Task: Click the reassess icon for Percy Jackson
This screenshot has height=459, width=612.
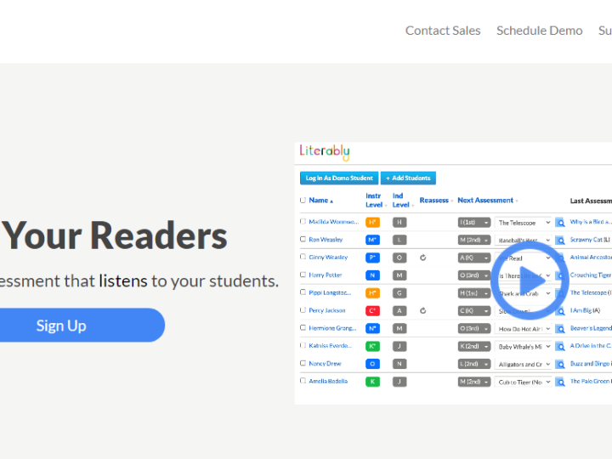Action: pyautogui.click(x=422, y=311)
